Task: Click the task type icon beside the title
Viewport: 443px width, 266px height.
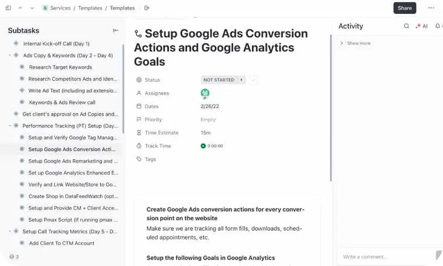Action: [138, 34]
